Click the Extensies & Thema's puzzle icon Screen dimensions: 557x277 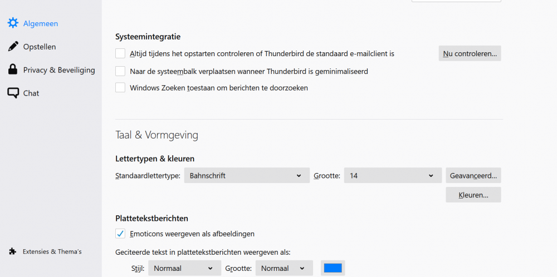(x=13, y=251)
